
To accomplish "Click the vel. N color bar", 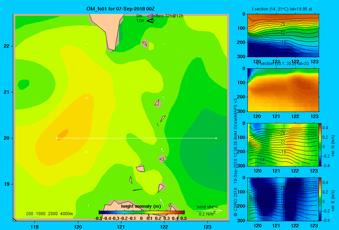I will click(x=320, y=144).
